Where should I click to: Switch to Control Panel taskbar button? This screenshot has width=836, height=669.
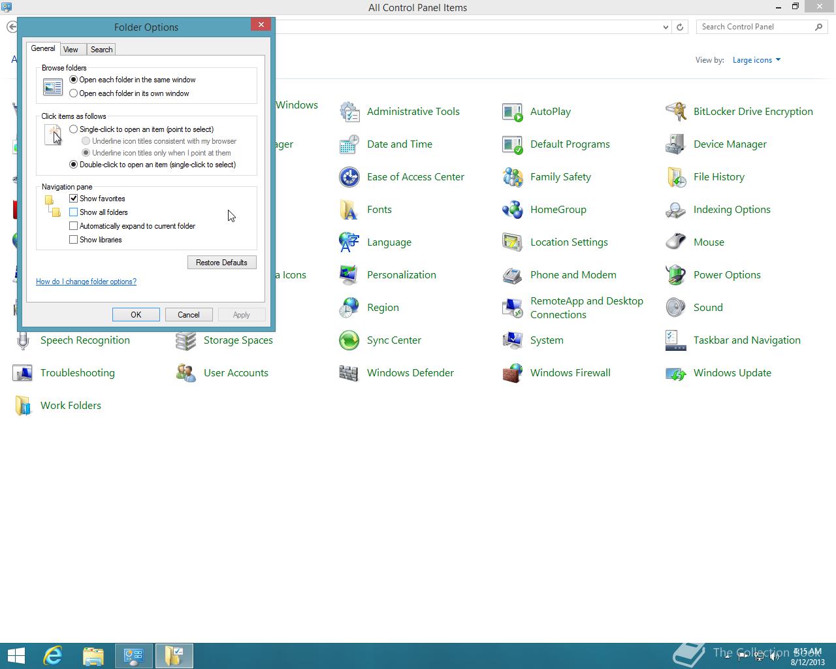pyautogui.click(x=134, y=656)
